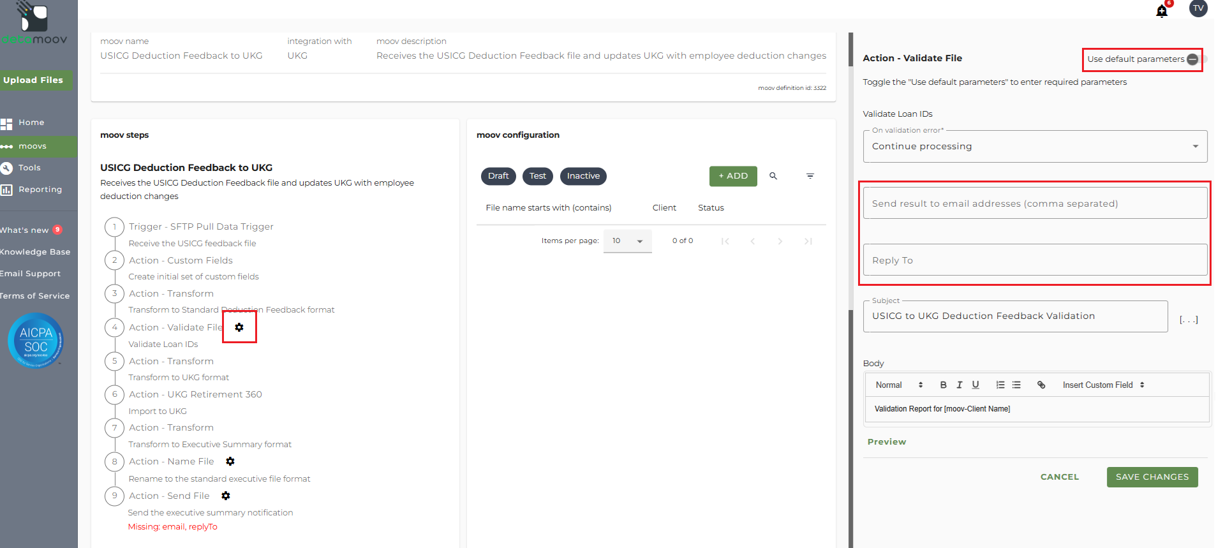Open the notifications bell icon
The height and width of the screenshot is (548, 1216).
[x=1162, y=11]
